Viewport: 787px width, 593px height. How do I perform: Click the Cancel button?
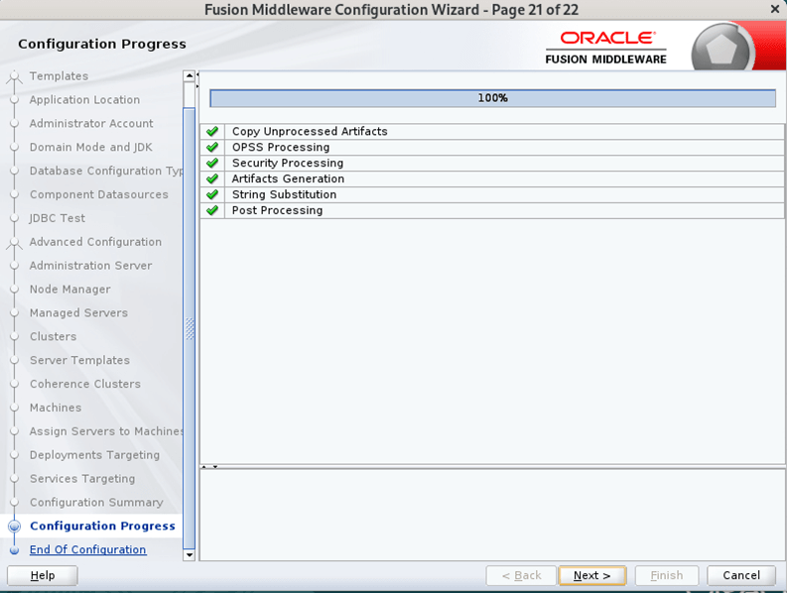pos(741,575)
